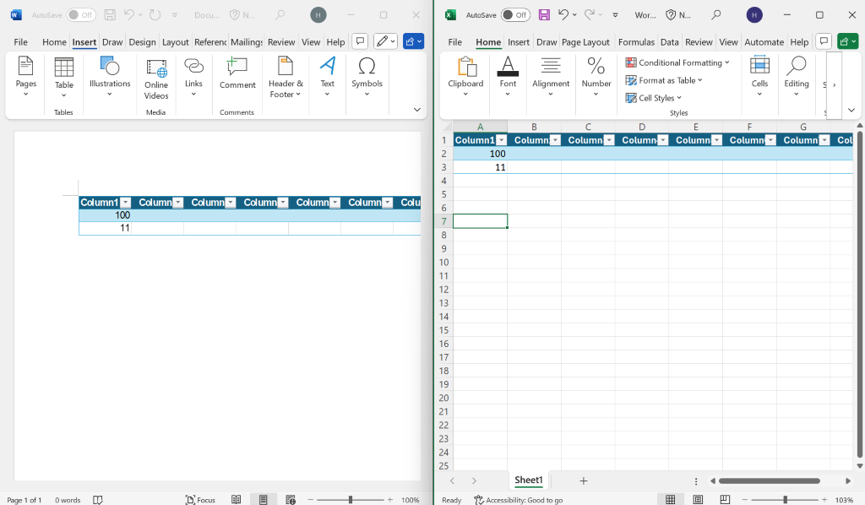Switch Word to Read Mode view

(x=237, y=499)
